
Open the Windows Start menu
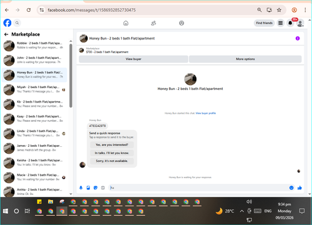(6, 211)
